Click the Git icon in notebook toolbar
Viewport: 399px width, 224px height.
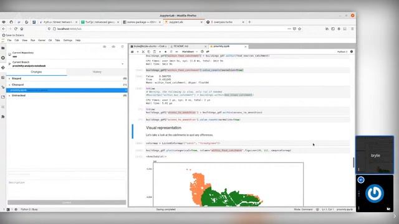[208, 52]
